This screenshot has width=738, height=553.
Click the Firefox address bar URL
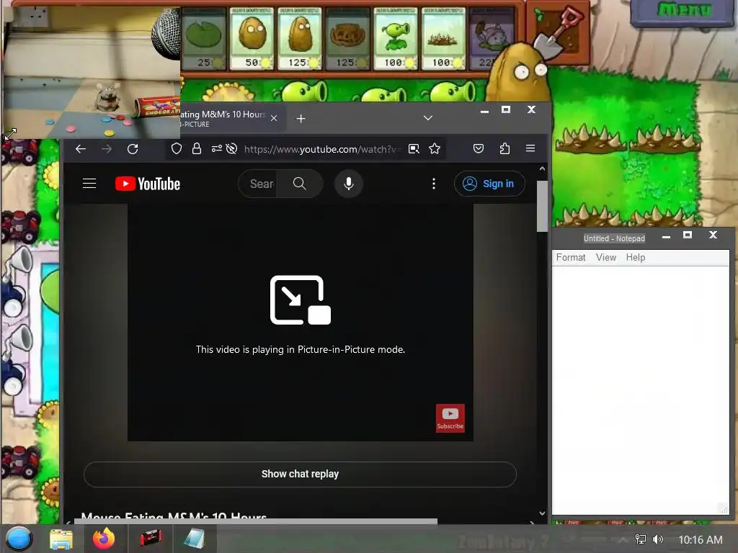pos(322,149)
